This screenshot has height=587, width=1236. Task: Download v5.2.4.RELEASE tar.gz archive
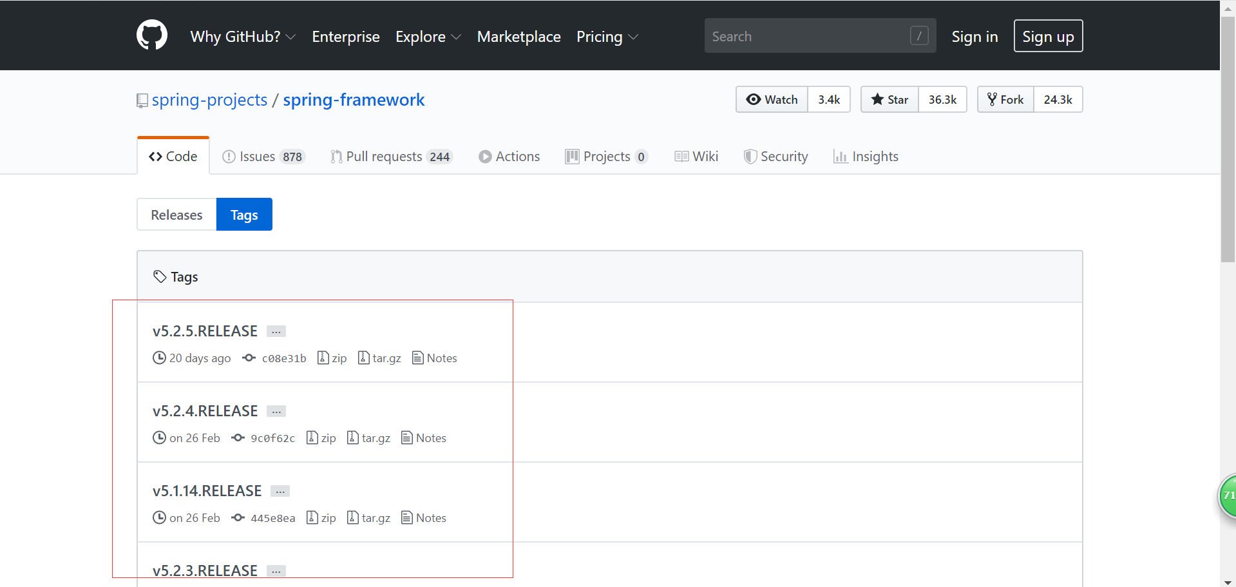(x=368, y=438)
